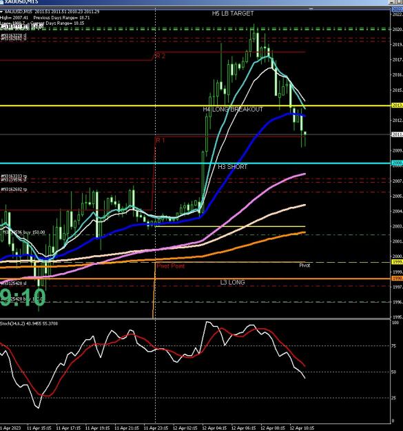Click Previous Days Range= 18.71 text
This screenshot has height=431, width=403.
[x=61, y=18]
